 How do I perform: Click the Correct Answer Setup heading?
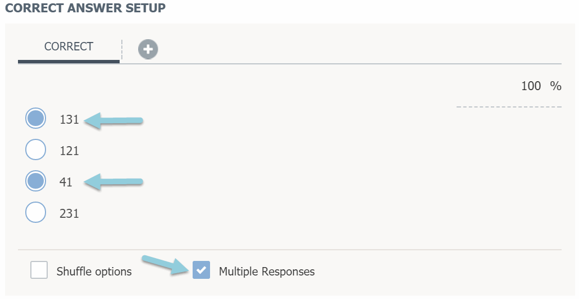[x=85, y=9]
